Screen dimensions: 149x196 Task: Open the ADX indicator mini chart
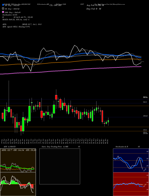(x=18, y=160)
